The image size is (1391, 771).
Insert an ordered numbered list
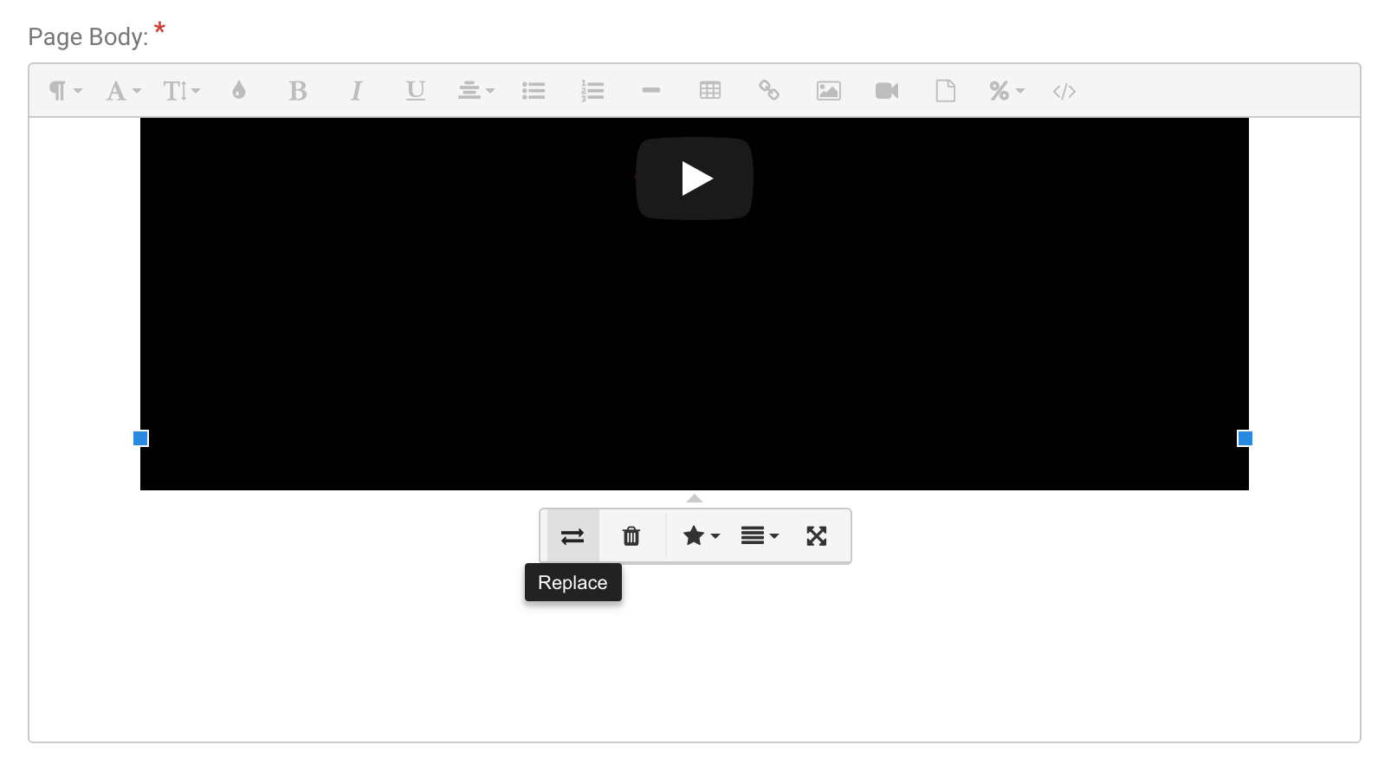pos(592,91)
